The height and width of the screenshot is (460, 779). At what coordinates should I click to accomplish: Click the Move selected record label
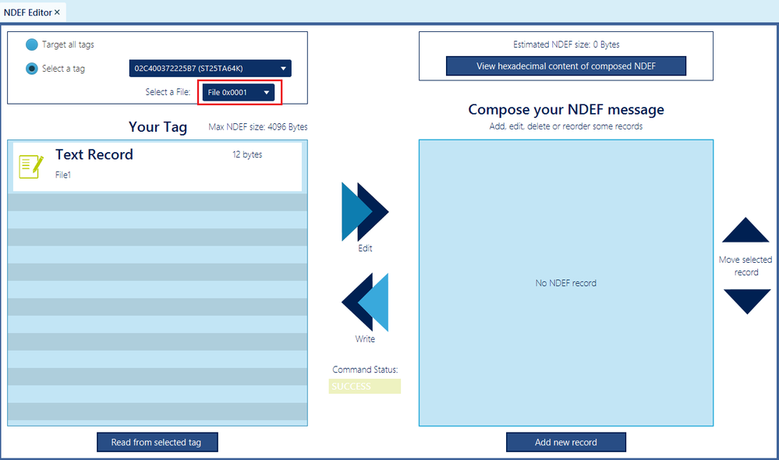tap(745, 266)
